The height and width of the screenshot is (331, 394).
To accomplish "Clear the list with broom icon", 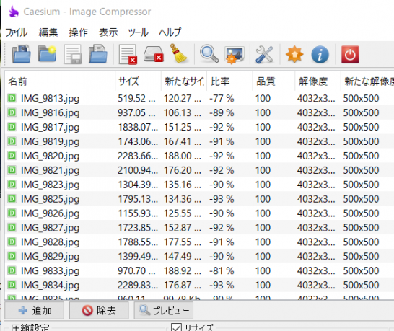I will (x=178, y=53).
